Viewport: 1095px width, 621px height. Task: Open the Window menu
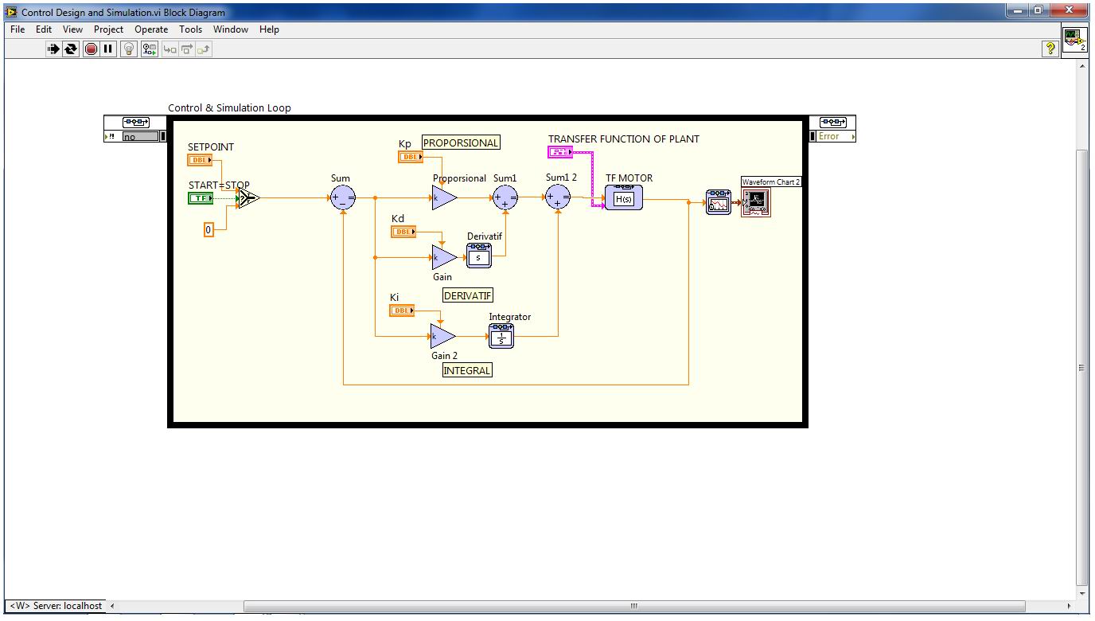click(x=231, y=29)
